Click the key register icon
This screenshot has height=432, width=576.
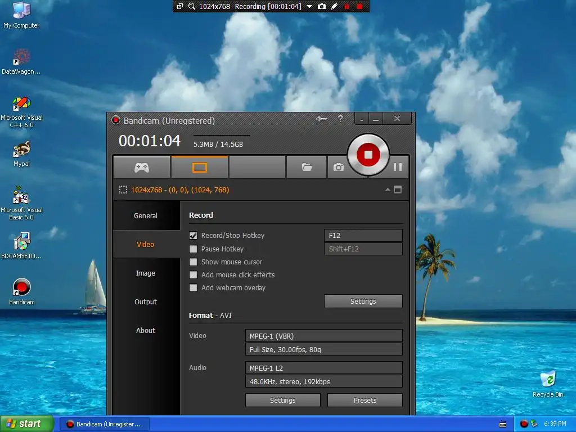pos(321,119)
